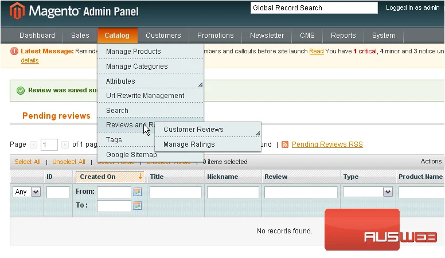Viewport: 445px width, 258px height.
Task: Open the Reports menu
Action: click(343, 36)
